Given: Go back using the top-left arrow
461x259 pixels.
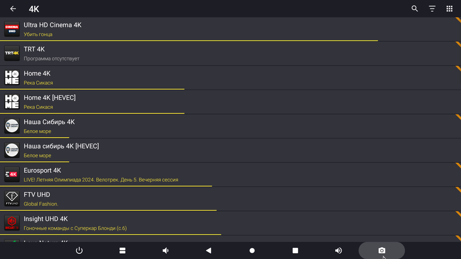Looking at the screenshot, I should (13, 9).
